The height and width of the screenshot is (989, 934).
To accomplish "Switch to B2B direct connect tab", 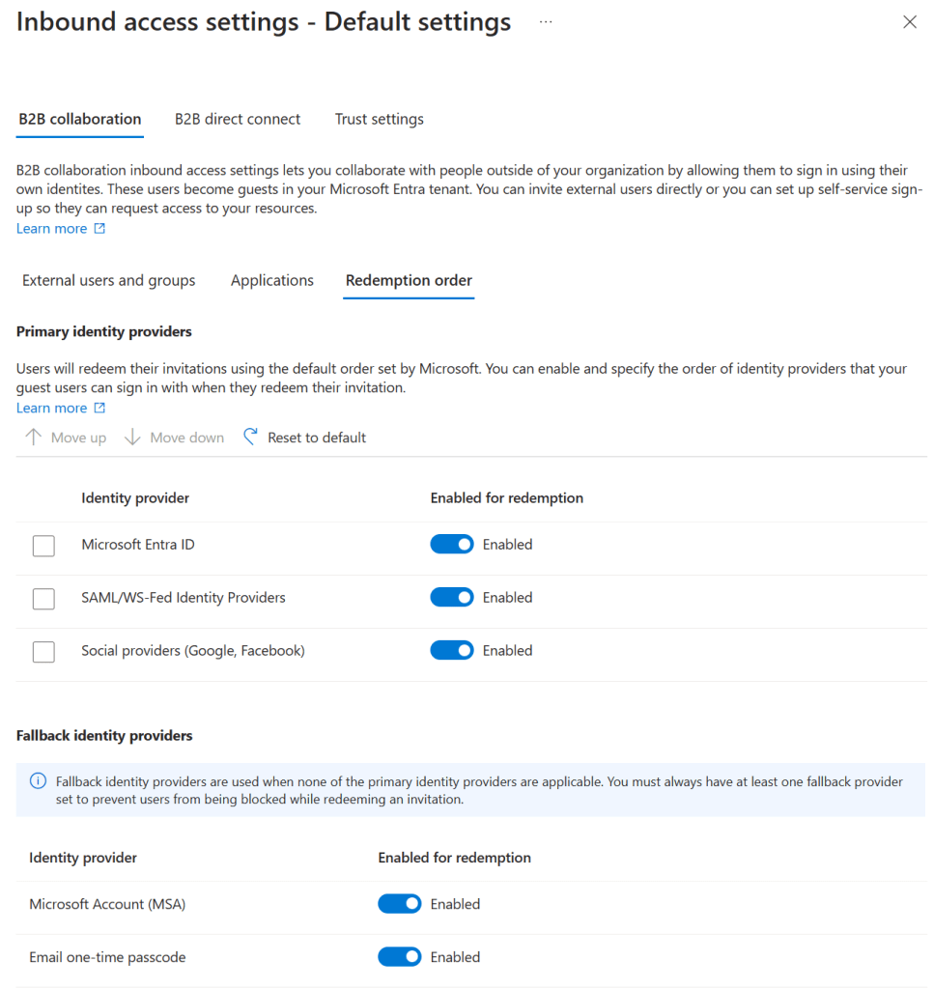I will (238, 120).
